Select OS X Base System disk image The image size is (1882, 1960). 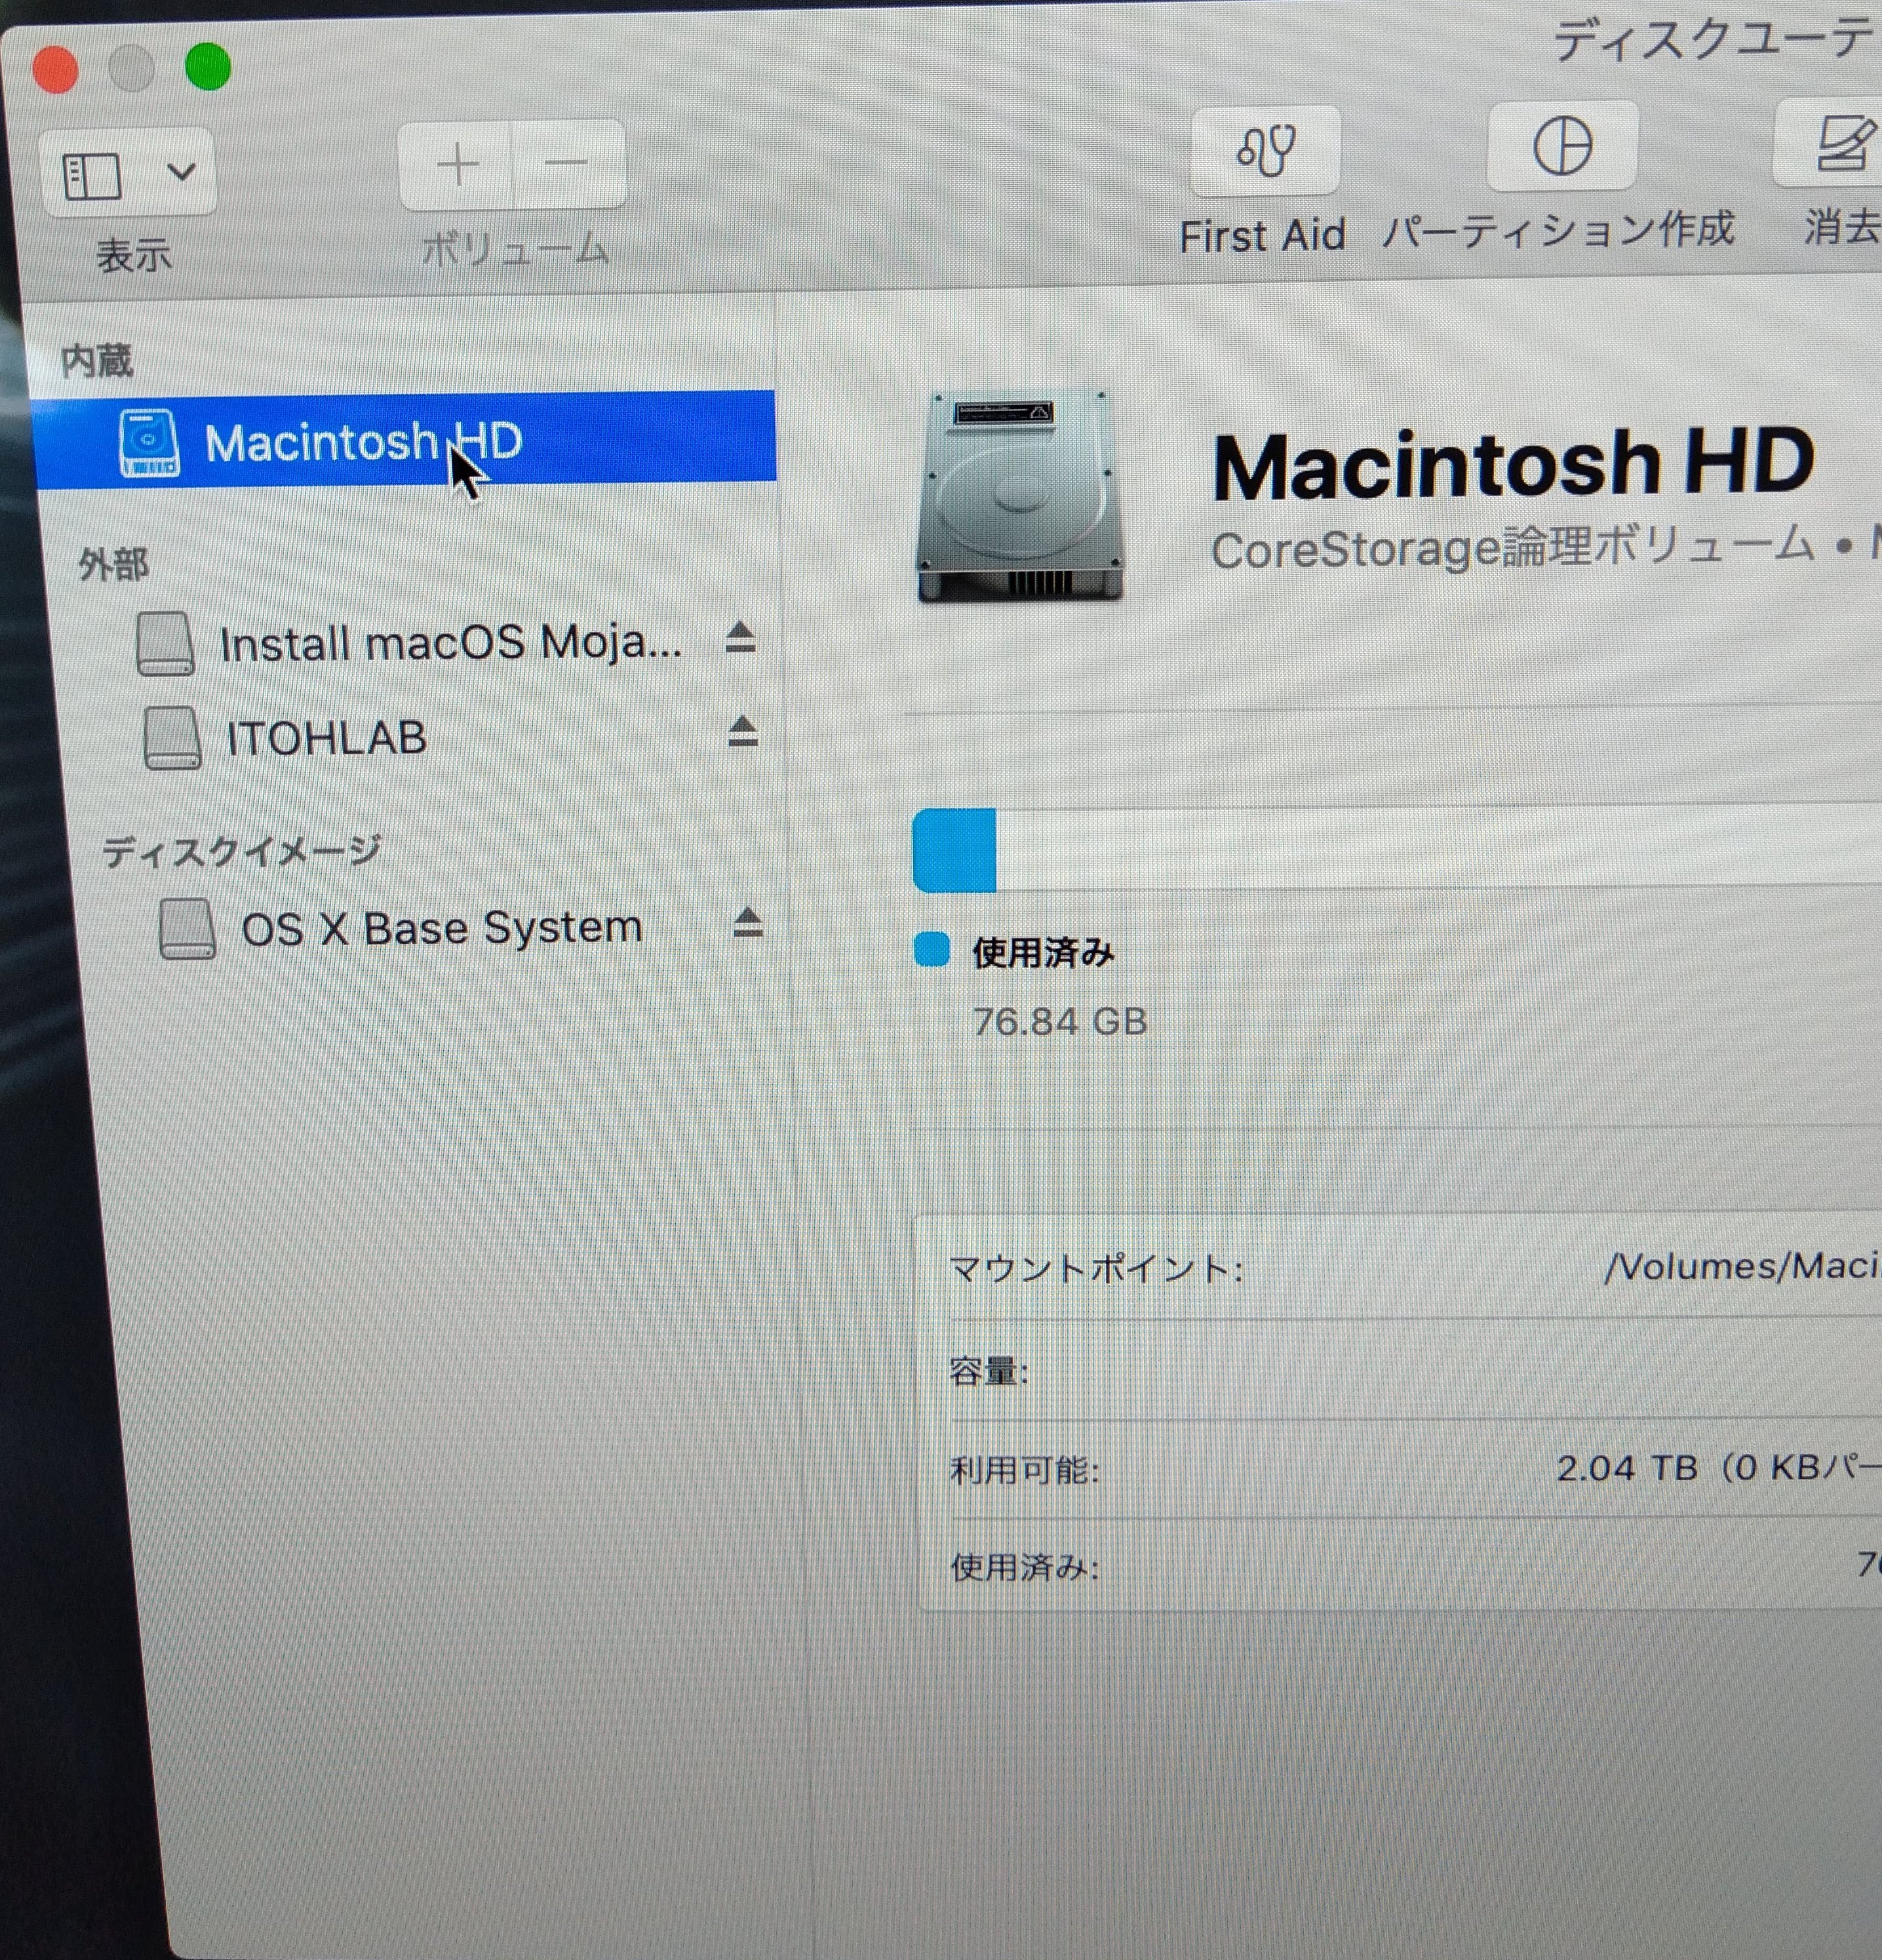click(x=441, y=928)
